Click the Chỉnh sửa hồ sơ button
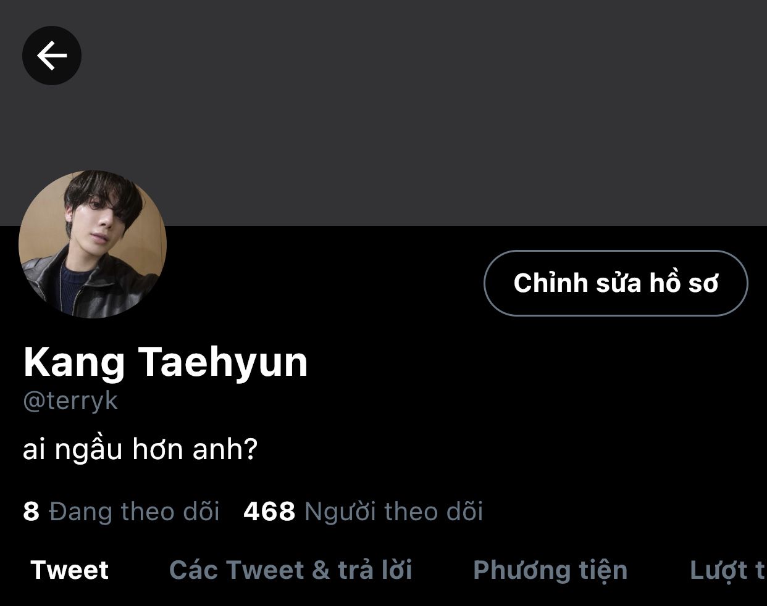Screen dimensions: 767x606 pos(616,283)
